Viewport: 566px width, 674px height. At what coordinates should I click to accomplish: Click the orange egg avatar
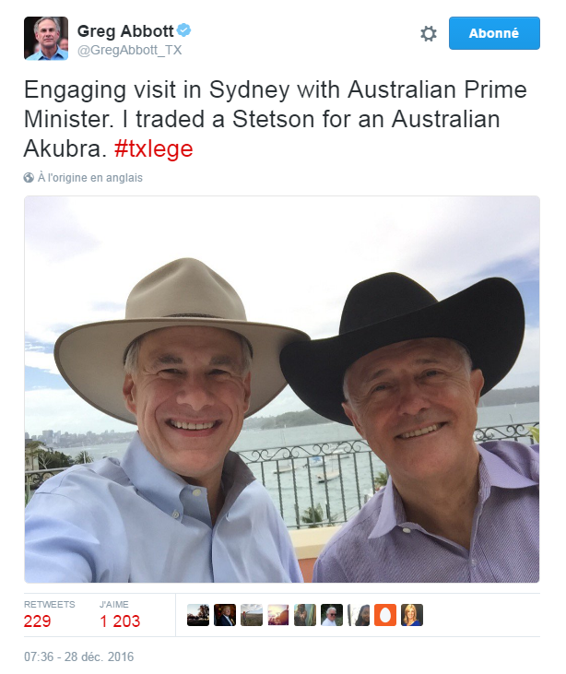point(385,615)
